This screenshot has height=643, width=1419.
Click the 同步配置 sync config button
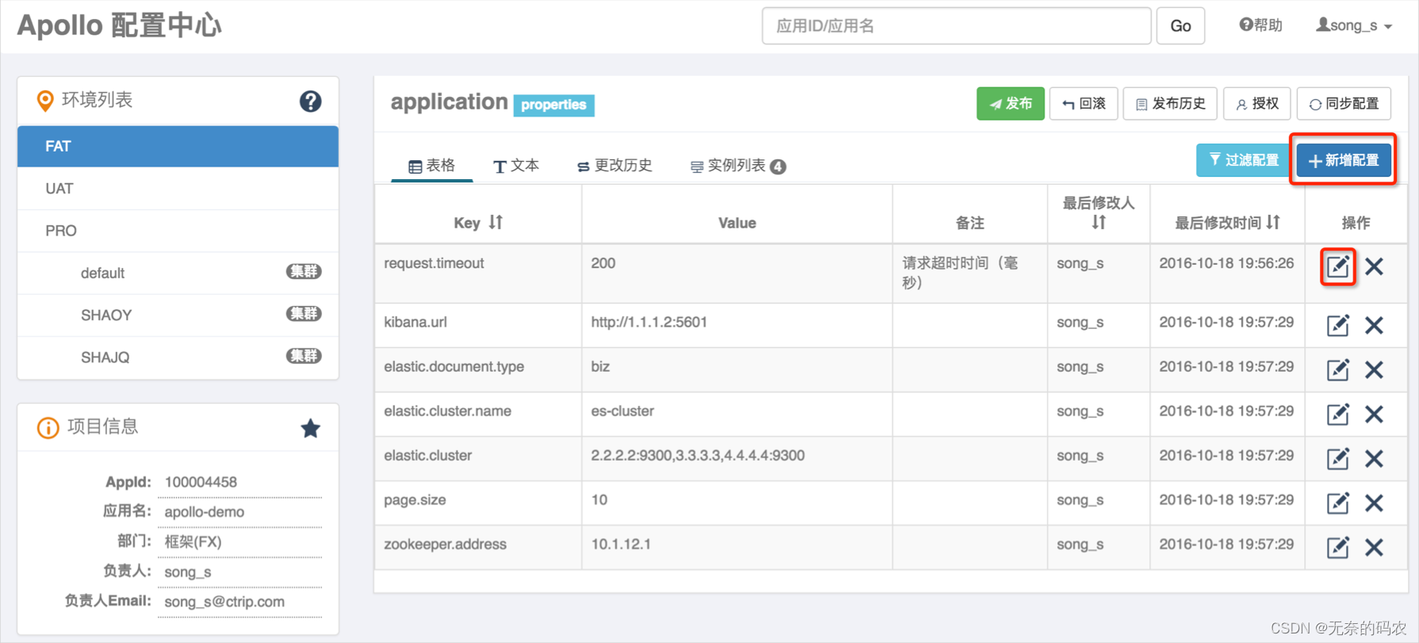point(1344,104)
